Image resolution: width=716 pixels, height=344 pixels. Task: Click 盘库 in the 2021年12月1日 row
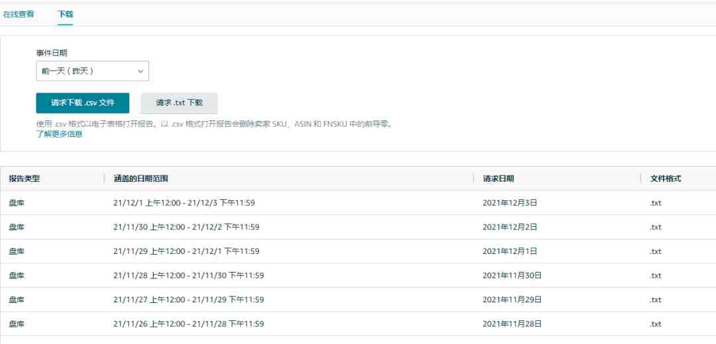click(x=17, y=251)
